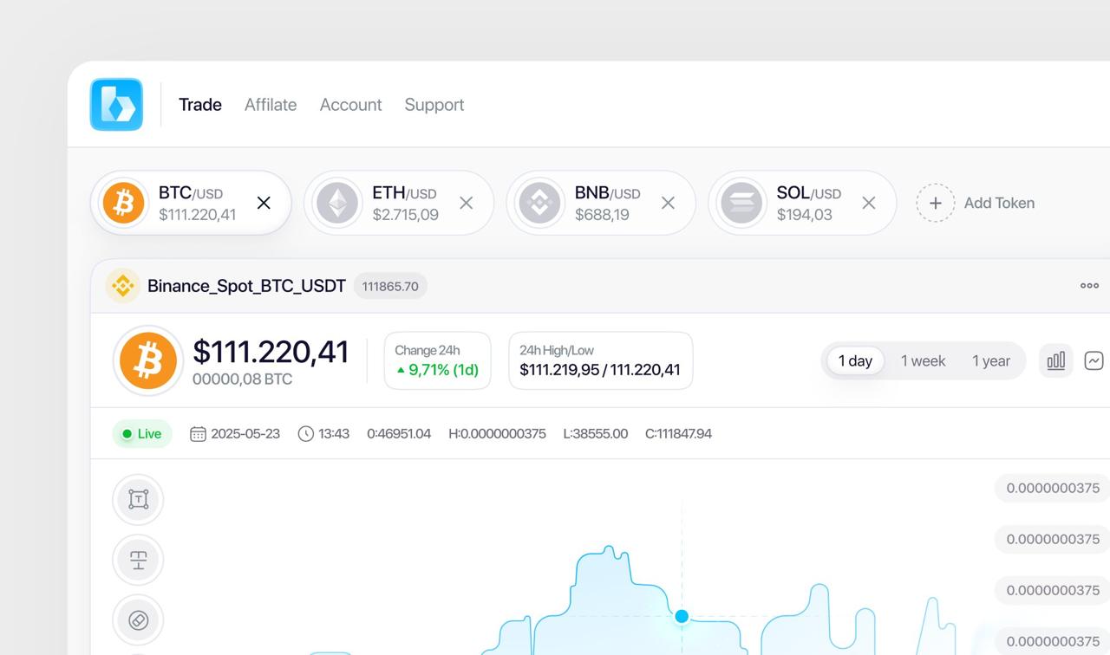The height and width of the screenshot is (655, 1110).
Task: Switch to line chart view
Action: (x=1094, y=360)
